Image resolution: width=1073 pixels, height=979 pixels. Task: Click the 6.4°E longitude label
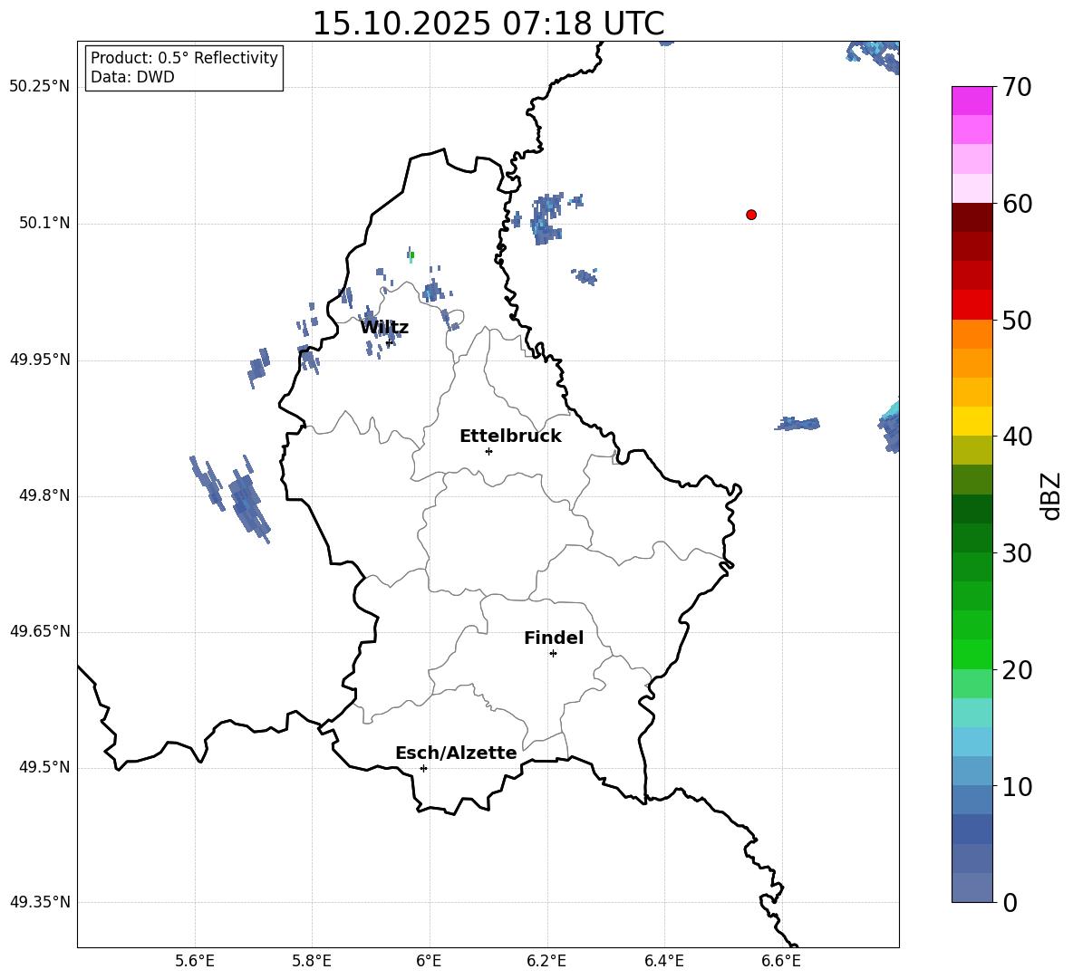click(663, 961)
